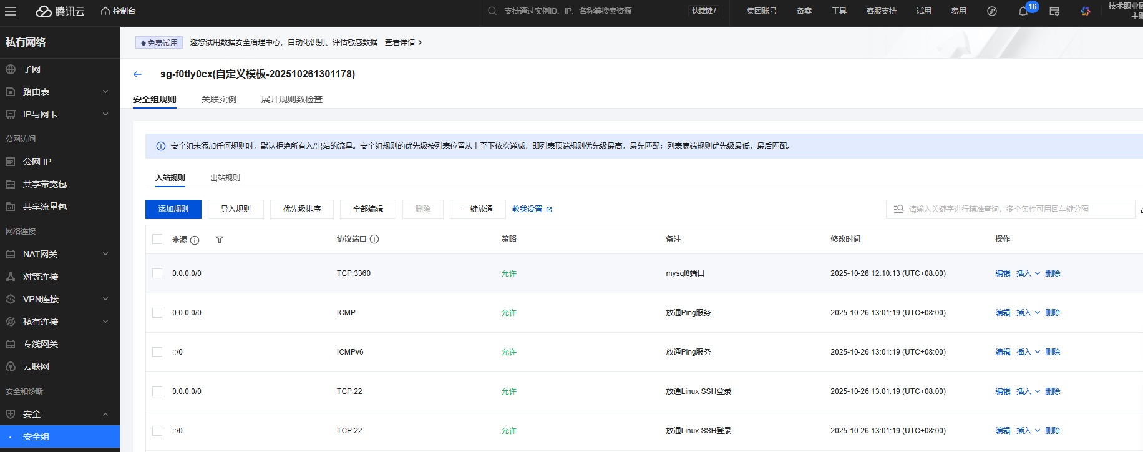
Task: Click the colorful AI assistant icon in top bar
Action: 1086,11
